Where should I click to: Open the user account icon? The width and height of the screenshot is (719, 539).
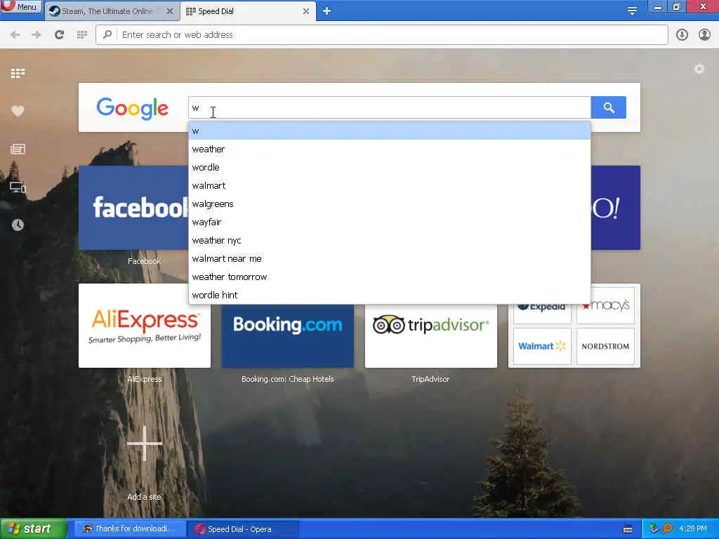click(704, 35)
